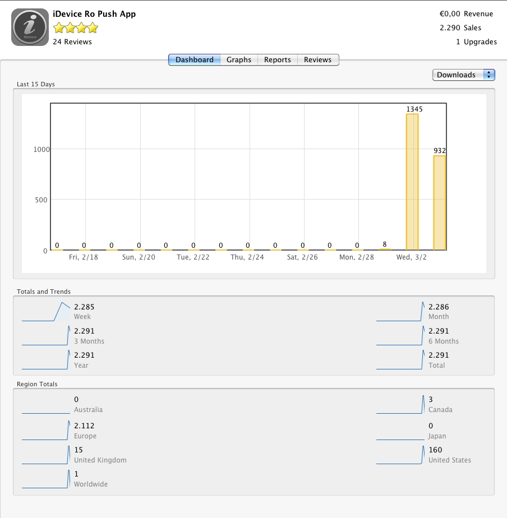Screen dimensions: 507x518
Task: Click the Month trend sparkline
Action: 400,312
